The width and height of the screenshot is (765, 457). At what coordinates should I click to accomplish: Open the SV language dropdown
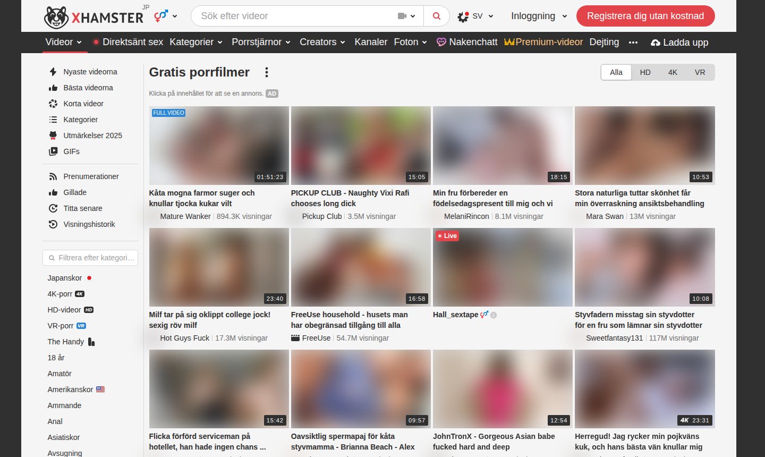(476, 16)
